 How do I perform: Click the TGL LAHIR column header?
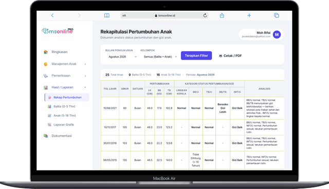click(110, 89)
